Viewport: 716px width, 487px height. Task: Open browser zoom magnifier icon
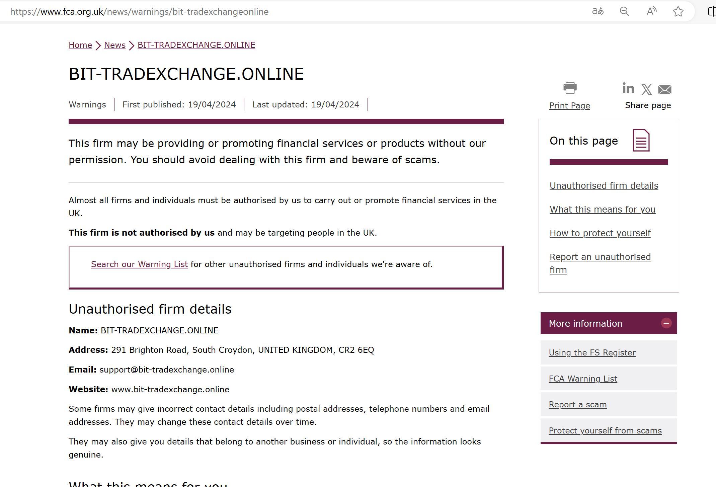(x=624, y=12)
